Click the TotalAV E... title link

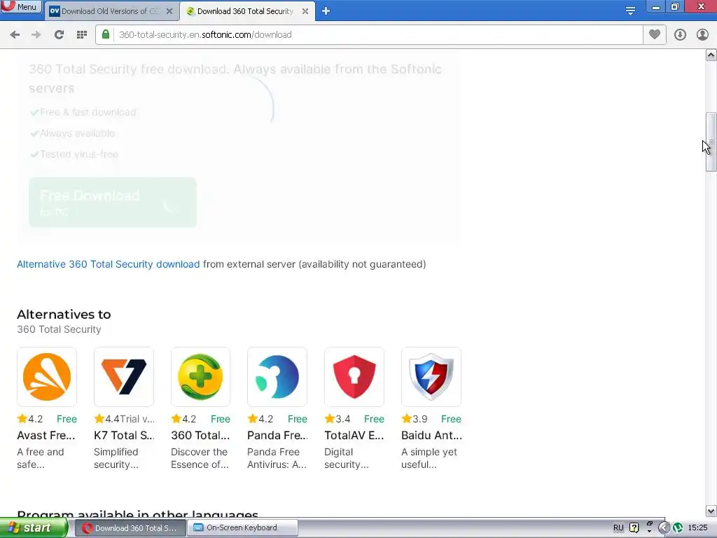(354, 435)
